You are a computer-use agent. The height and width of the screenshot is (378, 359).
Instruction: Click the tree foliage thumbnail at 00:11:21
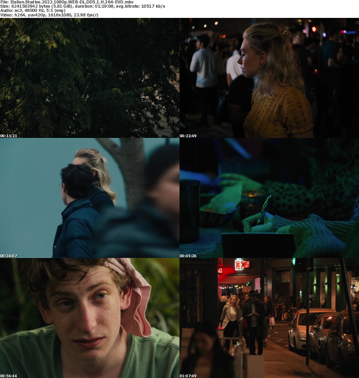point(89,77)
